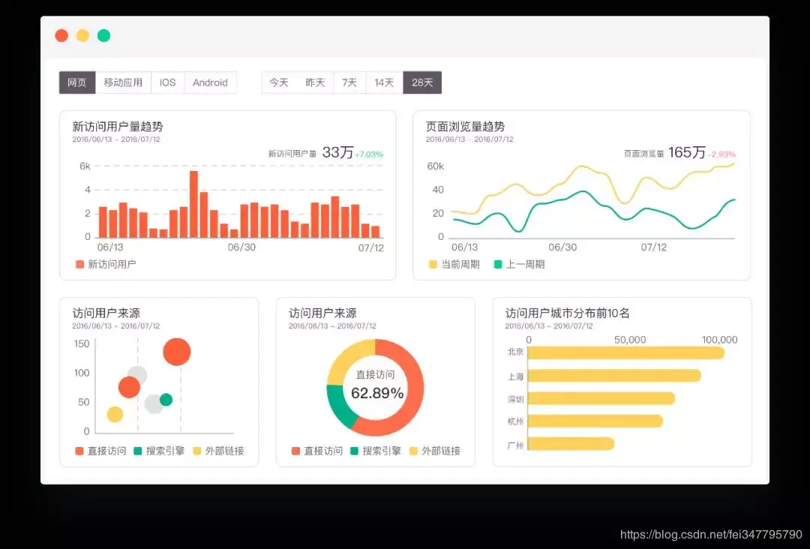The height and width of the screenshot is (549, 810).
Task: Click the 深圳 city bar
Action: pos(601,398)
